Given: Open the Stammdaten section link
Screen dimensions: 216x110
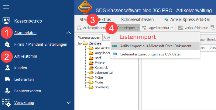Looking at the screenshot, I should pyautogui.click(x=25, y=33).
